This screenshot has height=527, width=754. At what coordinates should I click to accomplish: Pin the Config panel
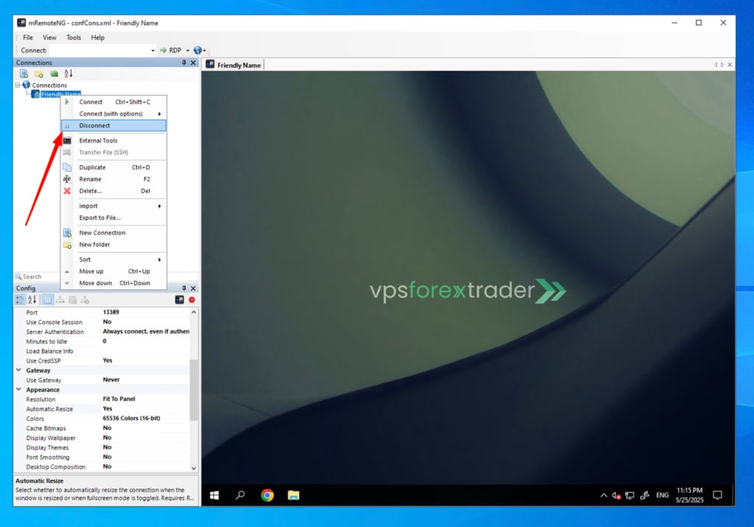(x=183, y=287)
